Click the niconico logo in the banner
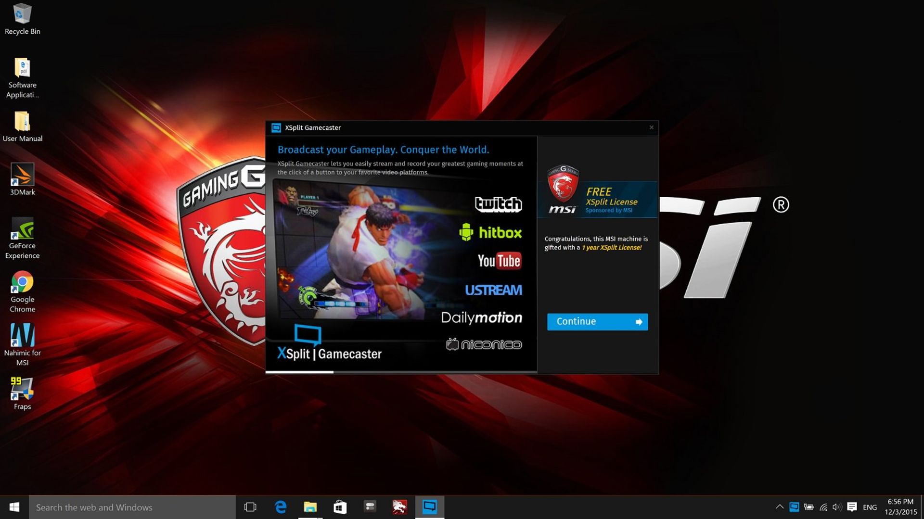The image size is (924, 519). (484, 344)
